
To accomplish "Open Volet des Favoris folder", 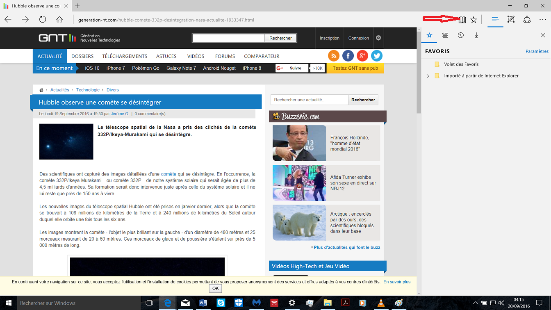I will (461, 64).
